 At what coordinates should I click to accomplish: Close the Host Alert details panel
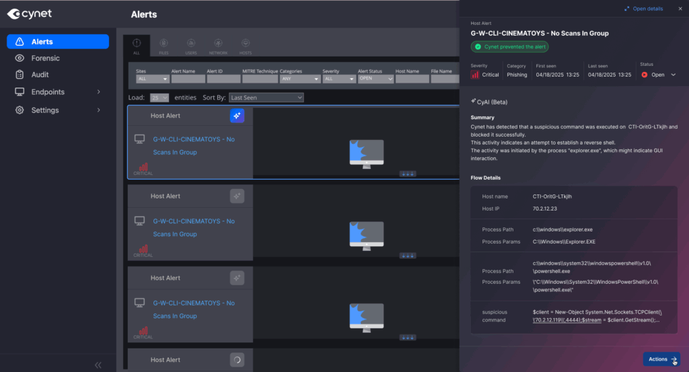point(679,9)
